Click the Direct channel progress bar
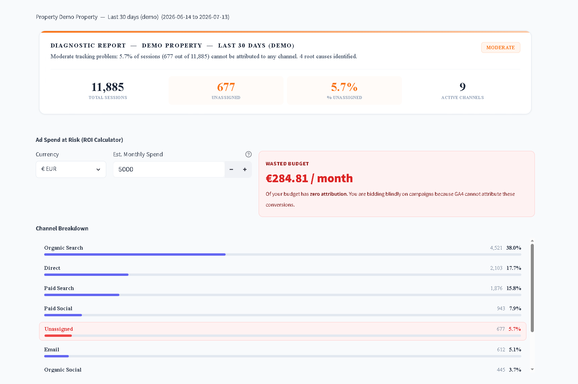This screenshot has width=578, height=384. pyautogui.click(x=283, y=275)
